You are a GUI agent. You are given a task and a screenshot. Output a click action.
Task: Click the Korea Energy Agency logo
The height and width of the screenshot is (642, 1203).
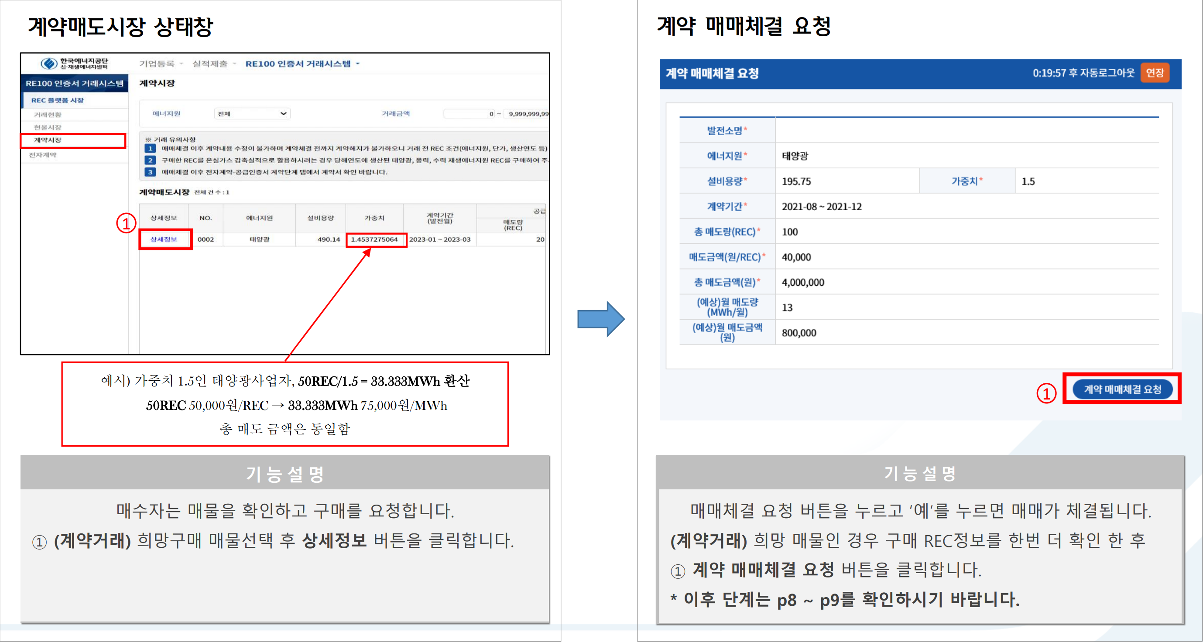tap(74, 64)
